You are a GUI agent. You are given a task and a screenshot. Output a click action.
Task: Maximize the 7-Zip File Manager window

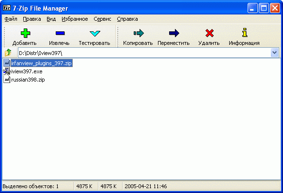pyautogui.click(x=264, y=8)
